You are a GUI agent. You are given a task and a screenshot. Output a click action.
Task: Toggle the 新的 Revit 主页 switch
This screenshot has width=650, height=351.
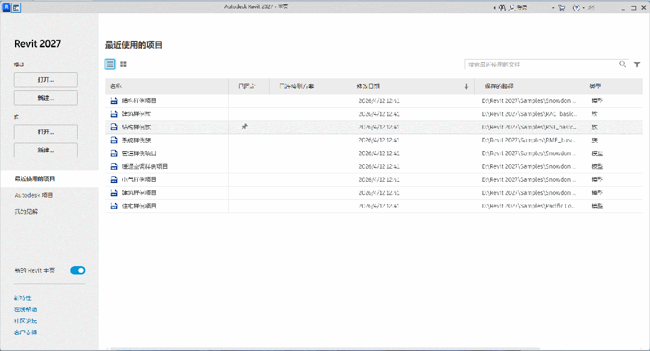tap(78, 270)
